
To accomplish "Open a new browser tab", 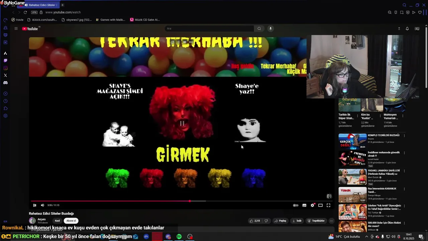I will (x=63, y=5).
